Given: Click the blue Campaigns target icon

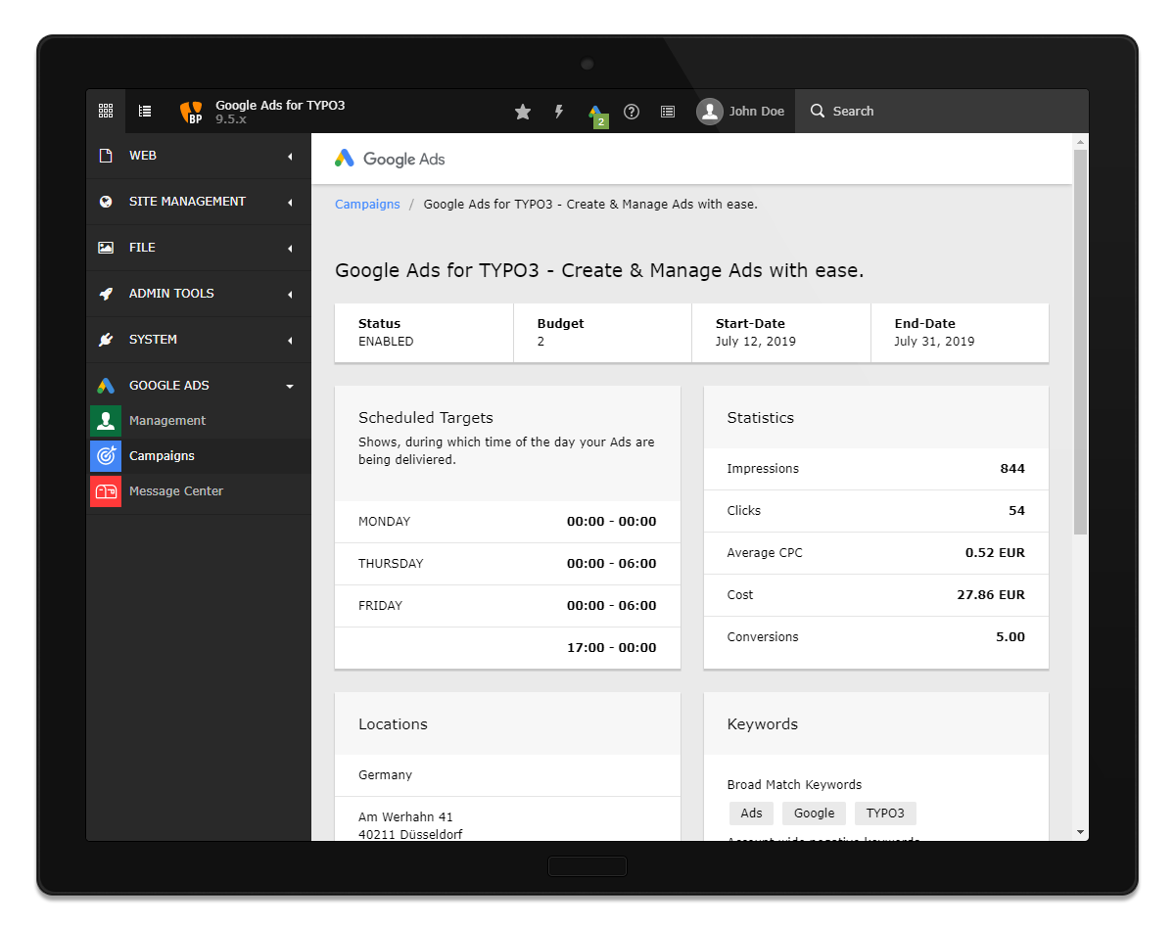Looking at the screenshot, I should (106, 456).
